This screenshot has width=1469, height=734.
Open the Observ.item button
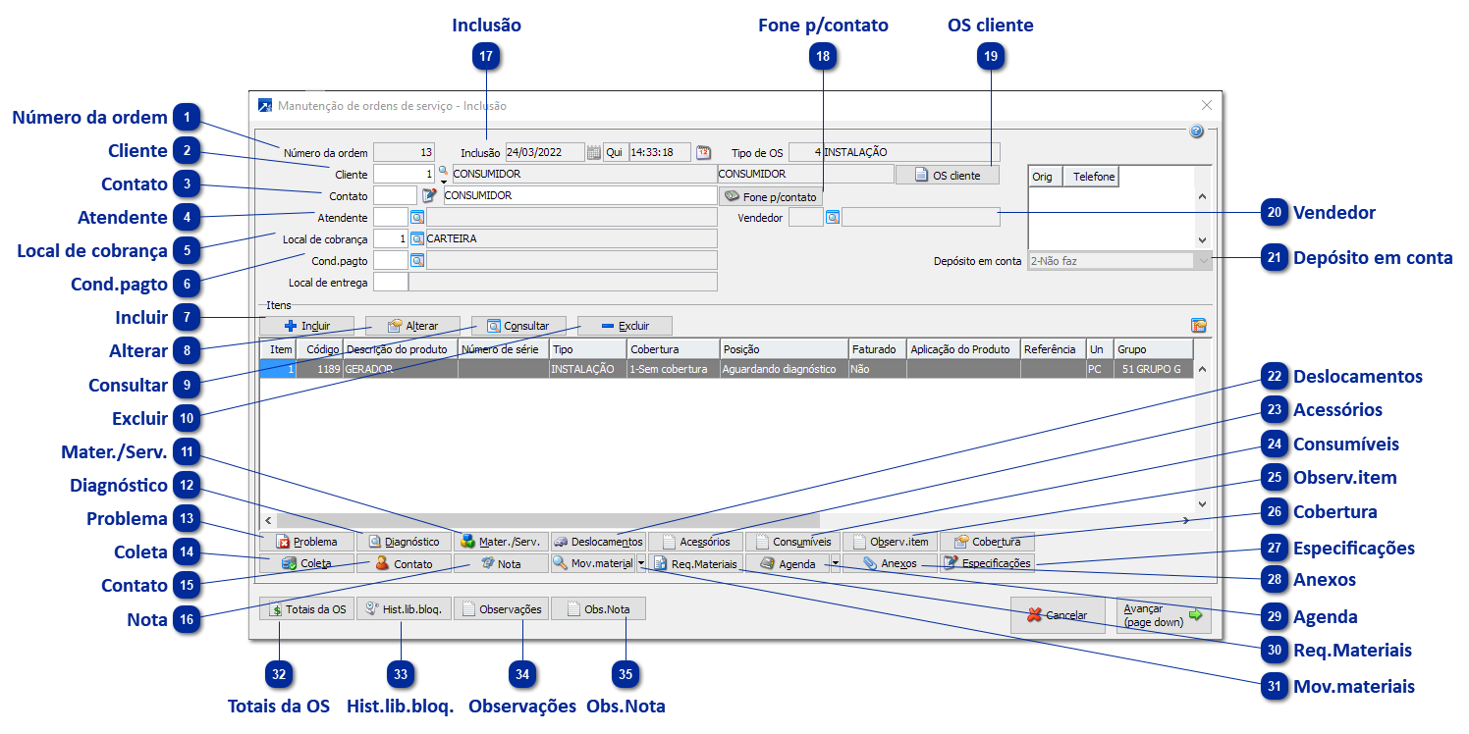tap(890, 542)
